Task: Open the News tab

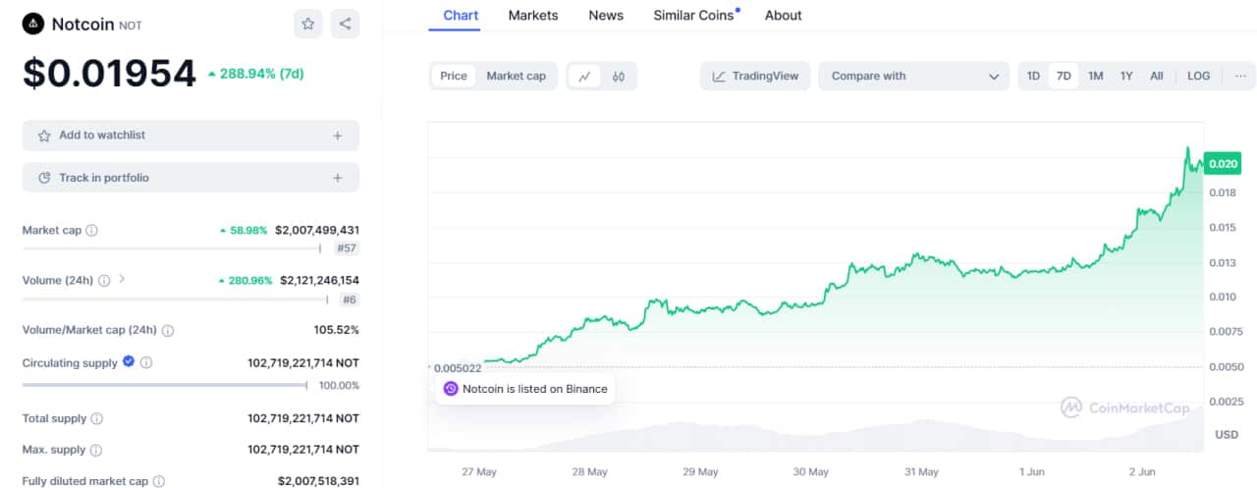Action: pos(606,16)
